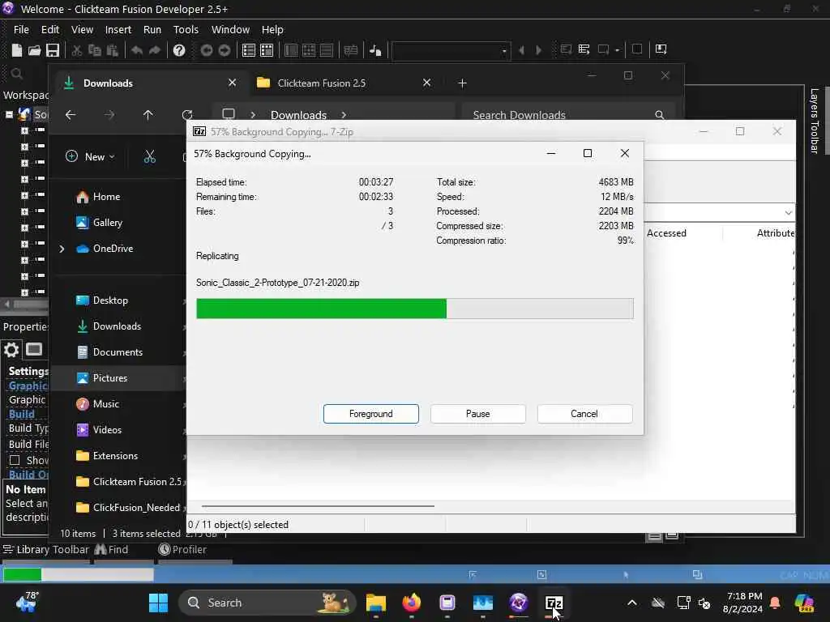The width and height of the screenshot is (830, 622).
Task: Add a new Explorer tab
Action: point(462,83)
